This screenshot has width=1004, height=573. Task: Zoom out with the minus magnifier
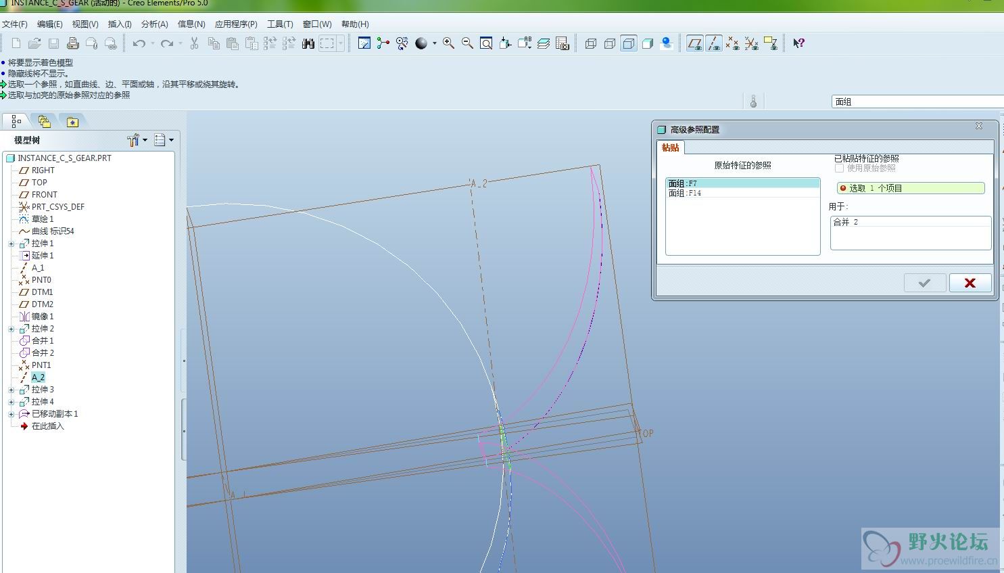467,43
